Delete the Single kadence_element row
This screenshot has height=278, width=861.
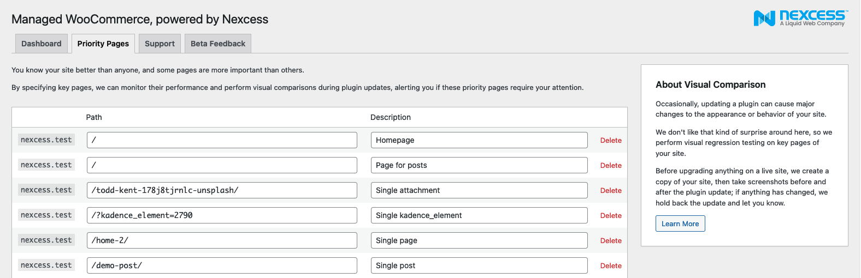[x=610, y=215]
